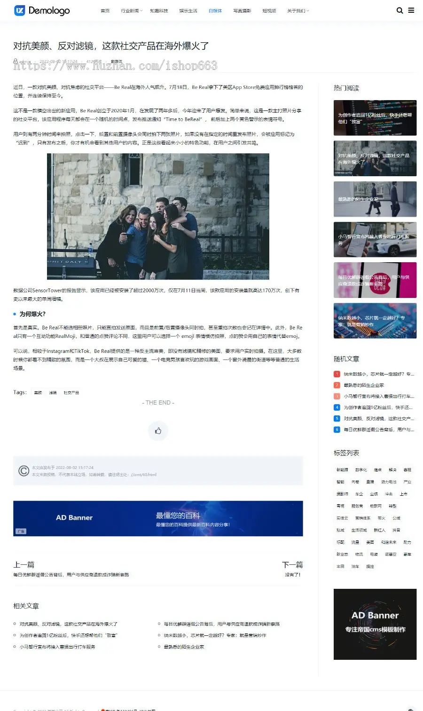Open random article 5 对抗美颜

[379, 418]
